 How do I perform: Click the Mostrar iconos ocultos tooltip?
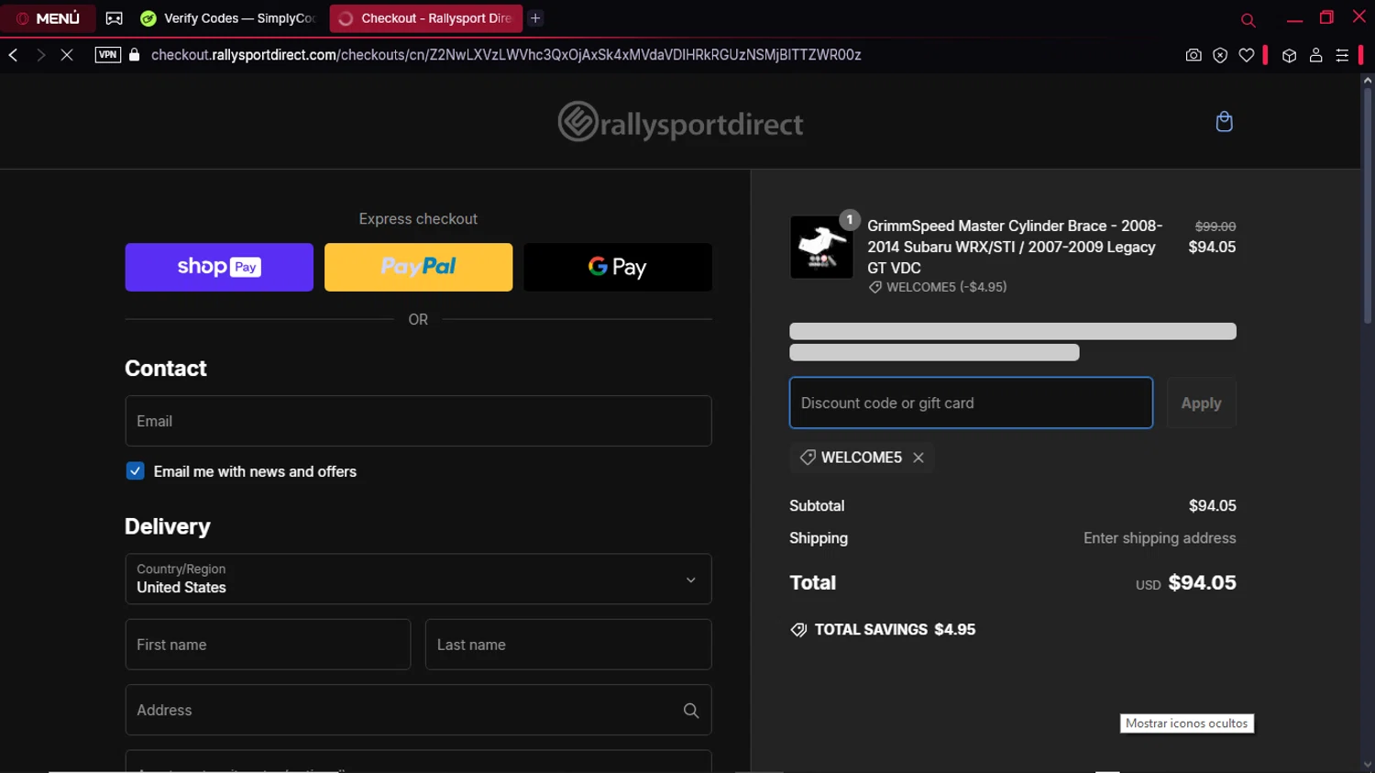tap(1186, 723)
